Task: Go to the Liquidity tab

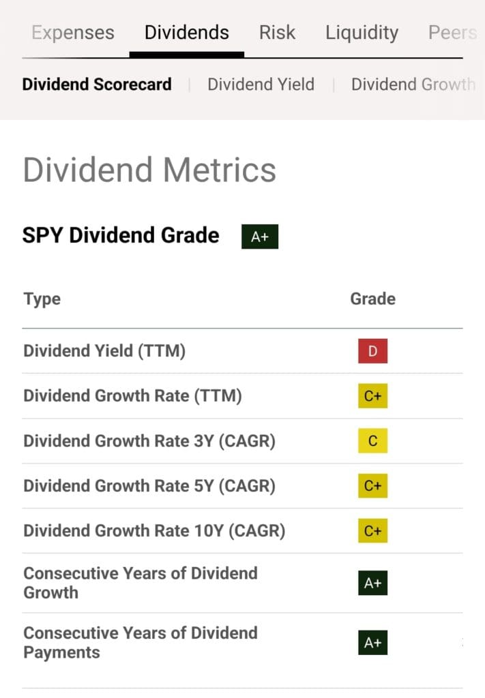Action: coord(362,33)
